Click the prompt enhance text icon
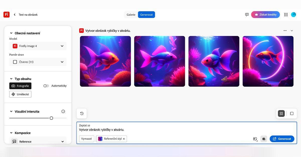 tap(255, 139)
